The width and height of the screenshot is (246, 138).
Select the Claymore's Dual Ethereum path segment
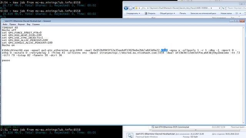click(180, 8)
